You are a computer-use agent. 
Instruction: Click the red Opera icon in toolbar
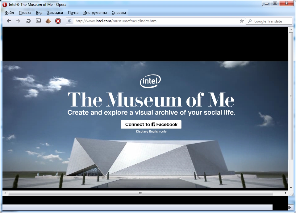[58, 21]
